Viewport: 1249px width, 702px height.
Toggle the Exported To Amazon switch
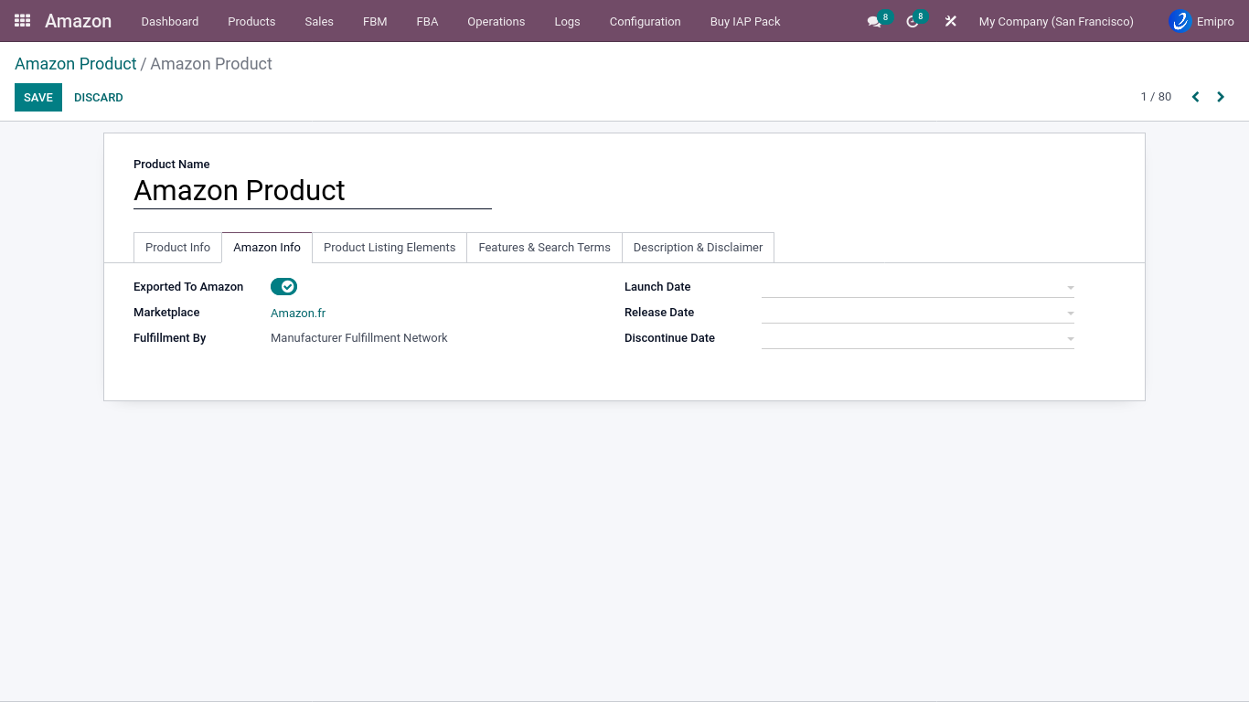point(283,287)
